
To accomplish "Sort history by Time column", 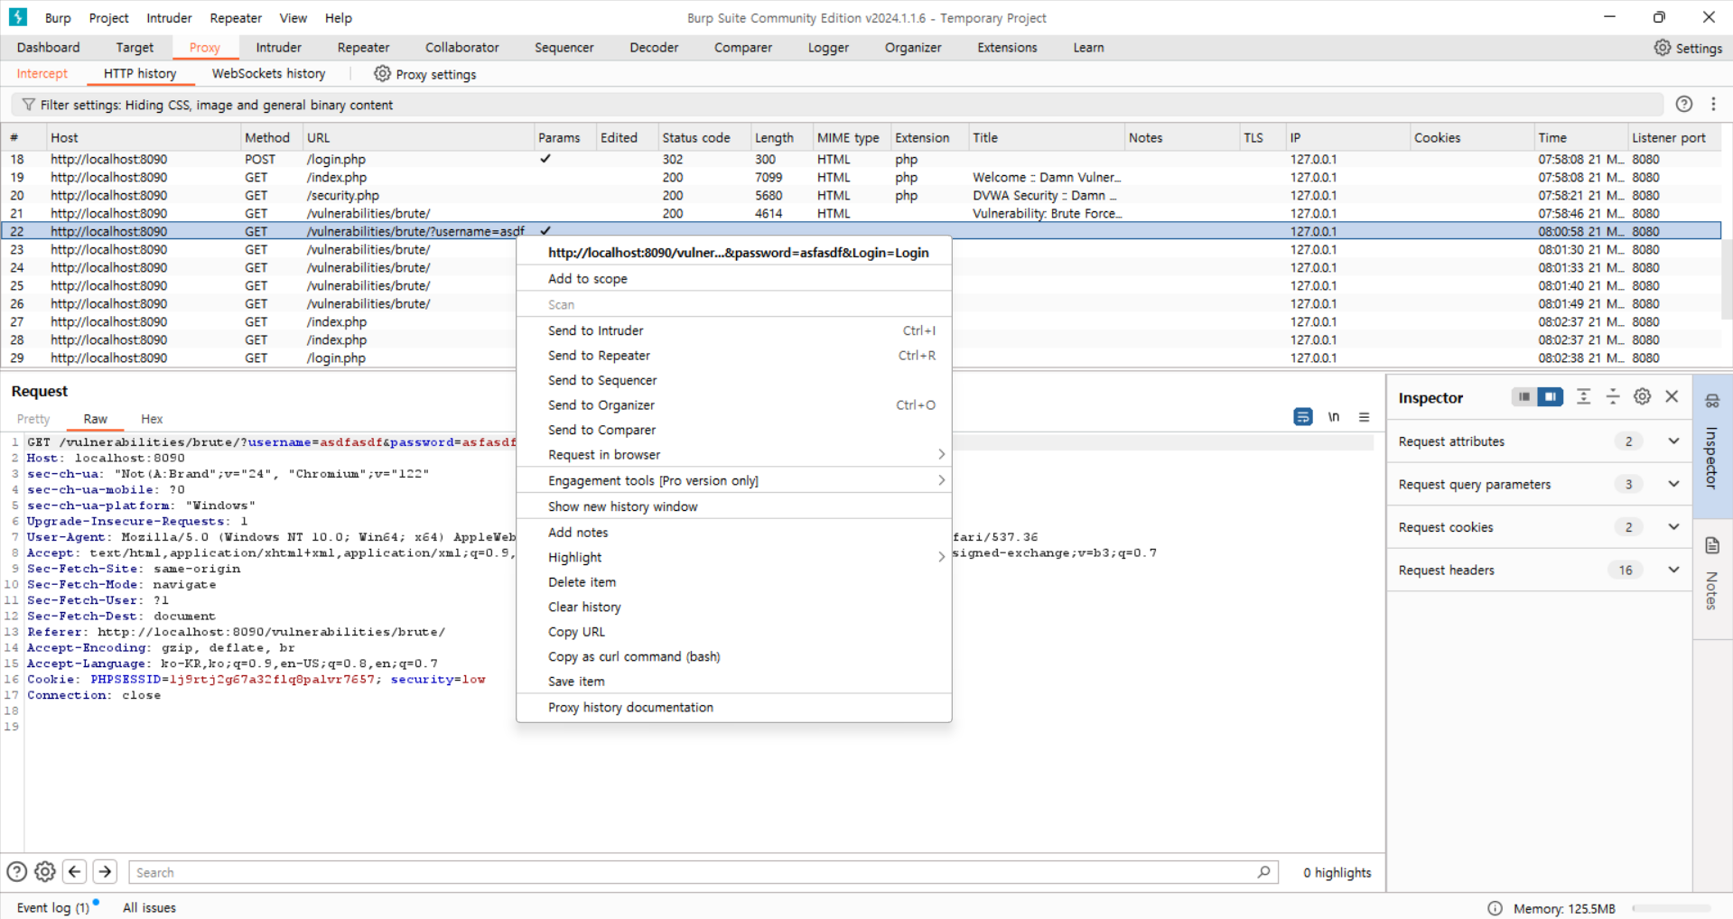I will pyautogui.click(x=1580, y=138).
